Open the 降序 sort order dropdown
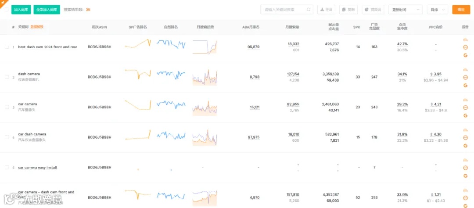The image size is (474, 208). 437,9
